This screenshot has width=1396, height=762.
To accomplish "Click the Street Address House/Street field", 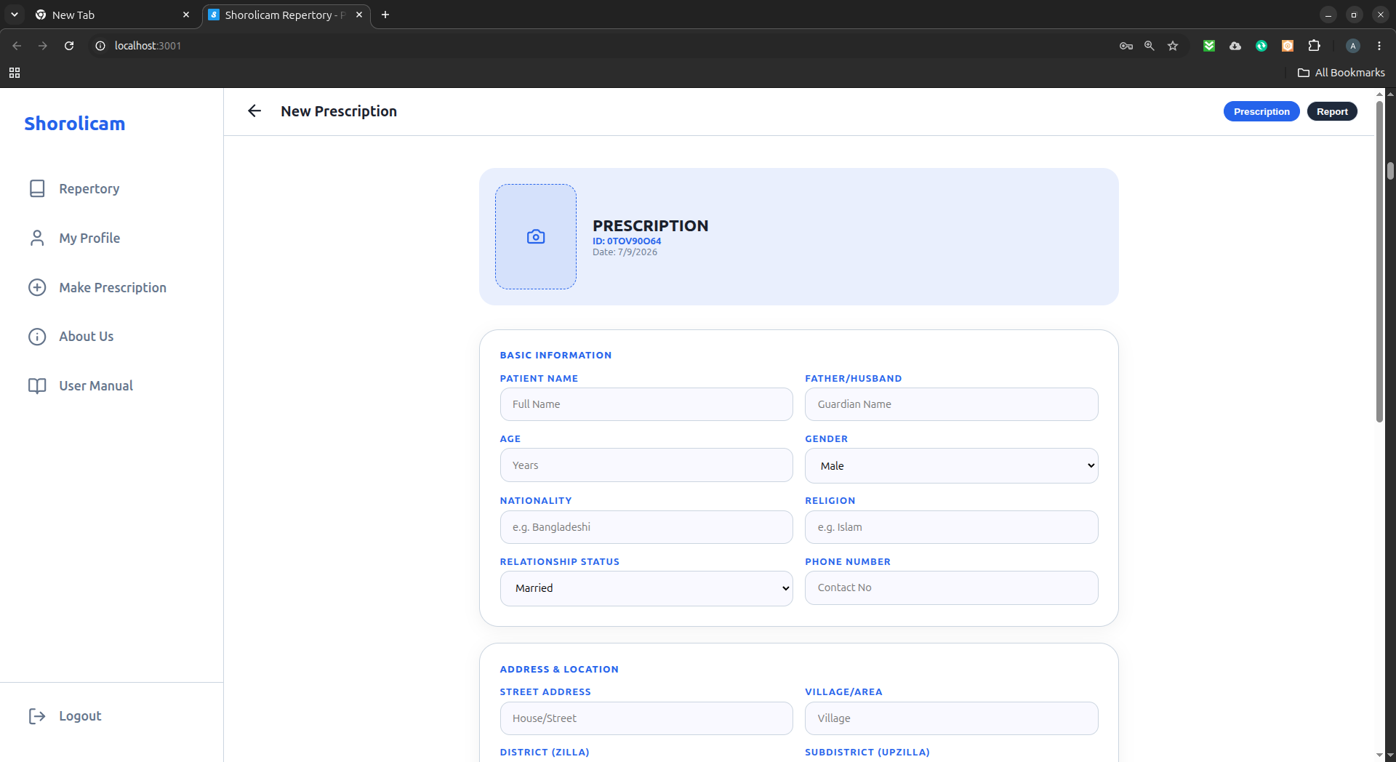I will (x=646, y=718).
